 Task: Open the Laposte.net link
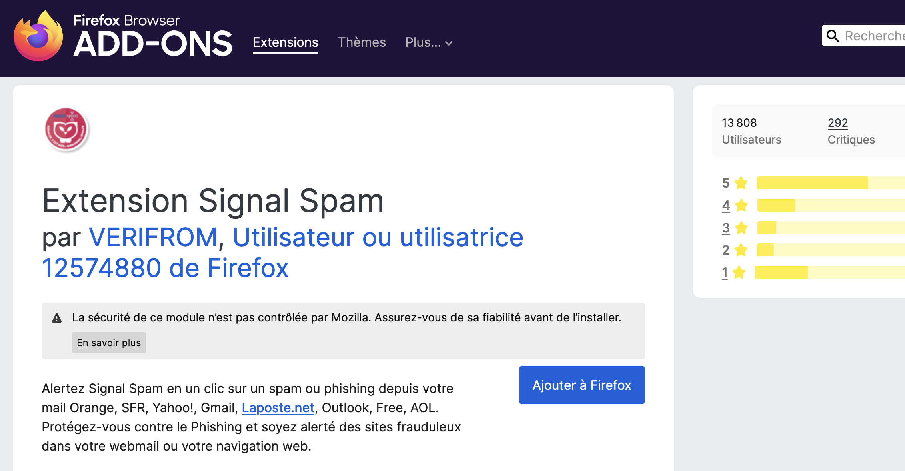click(278, 408)
